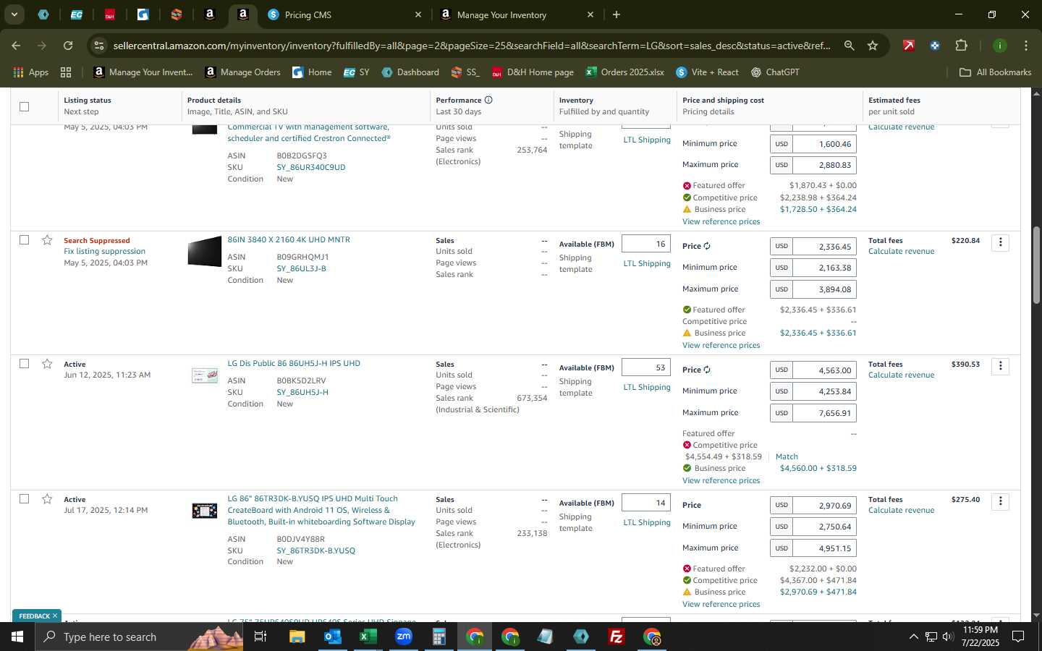Click the Feedback tab close icon
The image size is (1042, 651).
(x=55, y=616)
